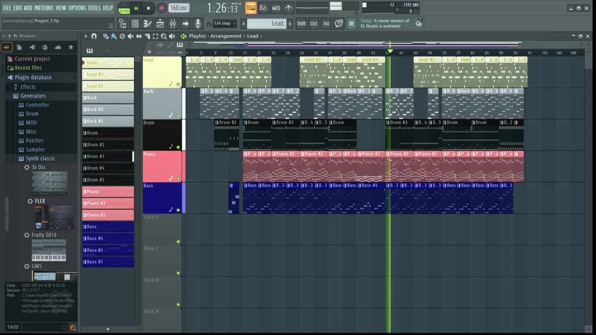Show Browser starred favorites

71,47
